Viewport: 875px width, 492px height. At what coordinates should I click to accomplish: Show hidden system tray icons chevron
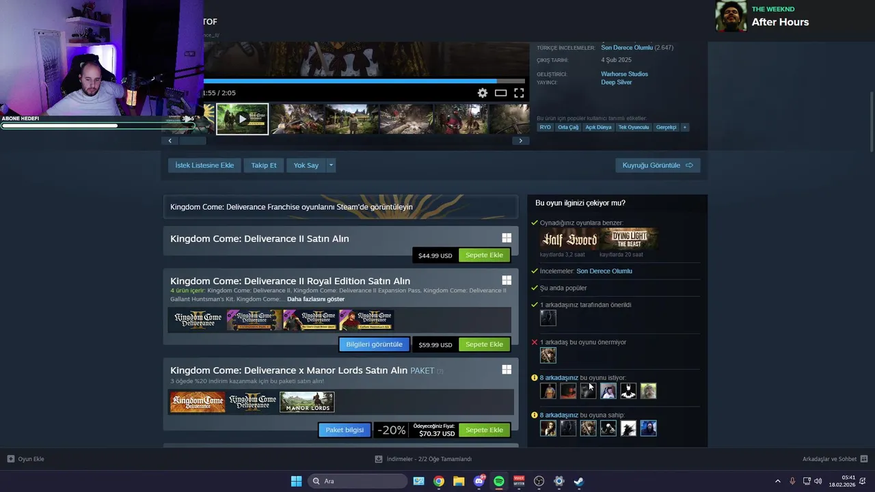(777, 481)
